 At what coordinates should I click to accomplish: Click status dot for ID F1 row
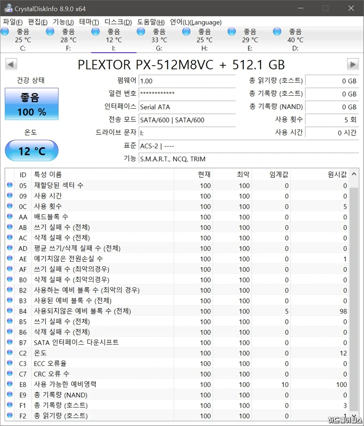10,405
